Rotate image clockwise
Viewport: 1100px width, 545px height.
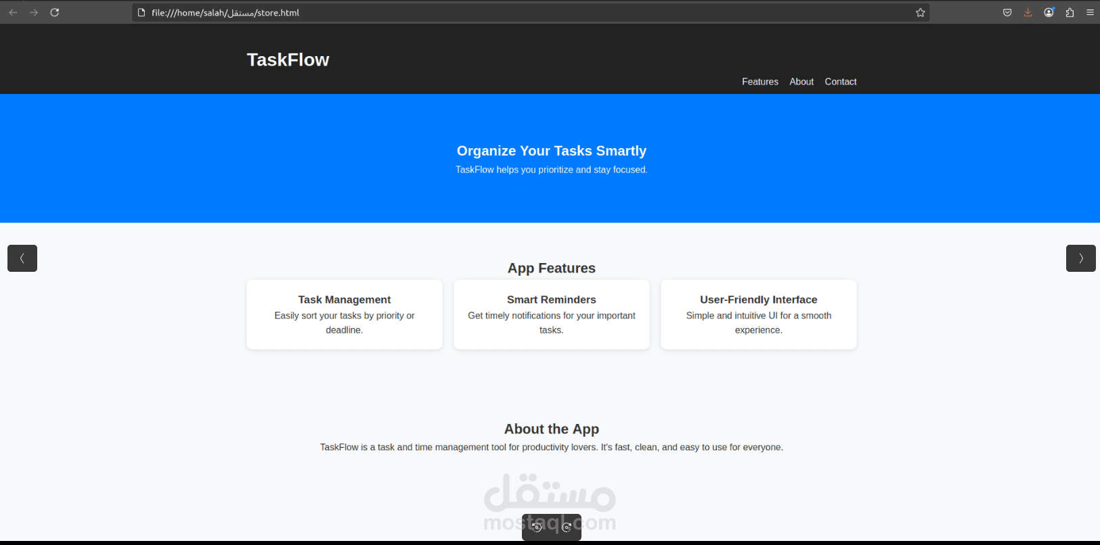tap(567, 527)
